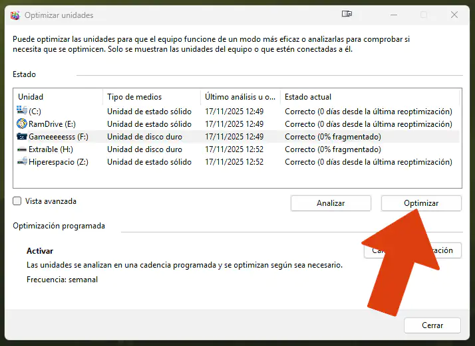Click the snap layout icon in title bar
The image size is (475, 346).
point(347,14)
